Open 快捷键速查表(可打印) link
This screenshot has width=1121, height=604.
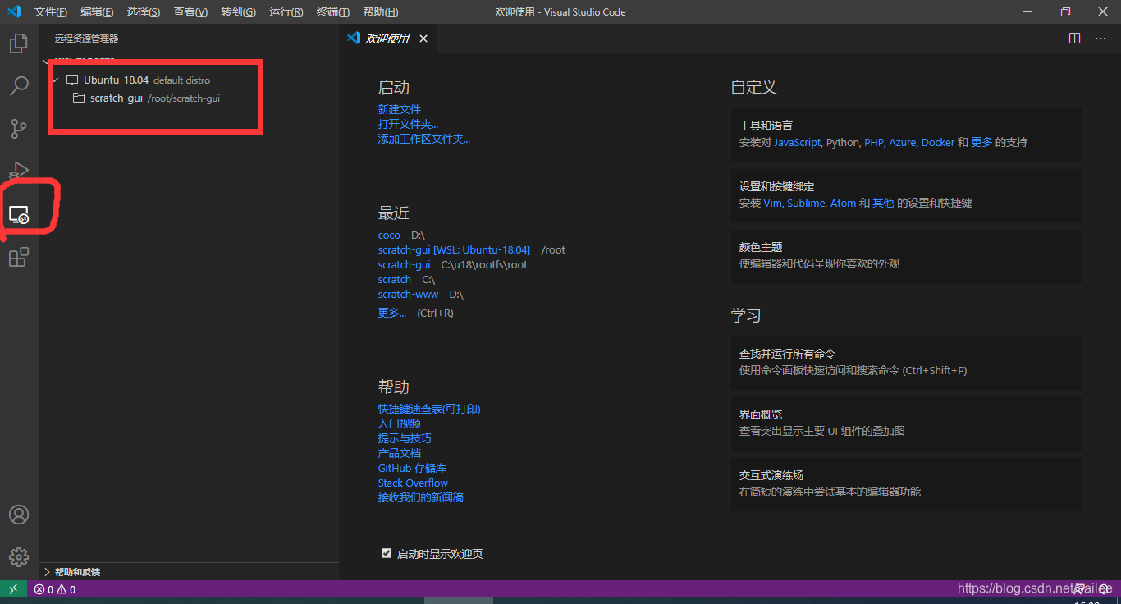coord(429,409)
